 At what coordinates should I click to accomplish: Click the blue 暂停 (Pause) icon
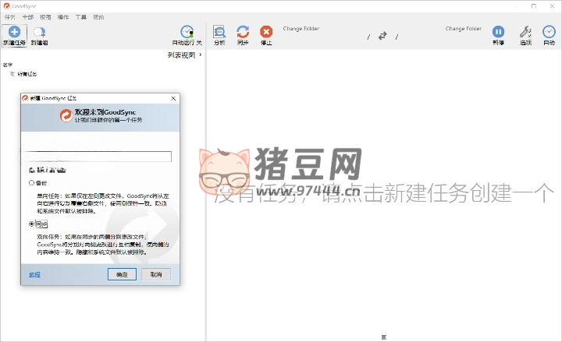[498, 32]
